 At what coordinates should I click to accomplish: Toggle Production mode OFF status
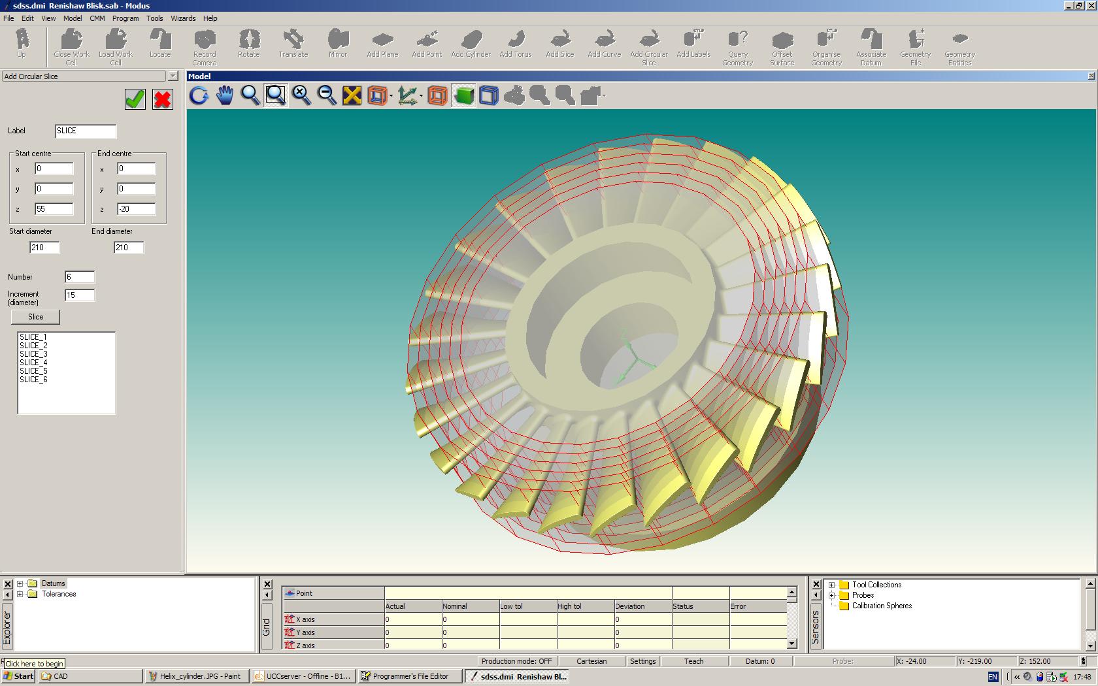click(516, 661)
